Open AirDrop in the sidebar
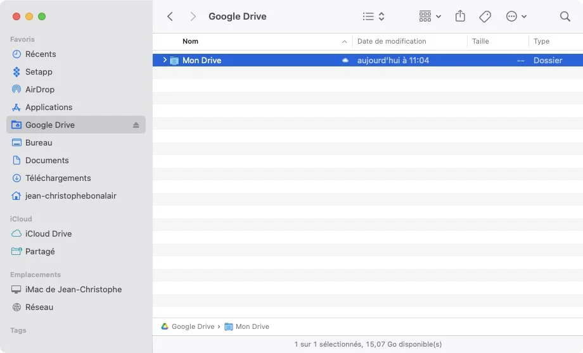Viewport: 583px width, 353px height. click(x=76, y=89)
